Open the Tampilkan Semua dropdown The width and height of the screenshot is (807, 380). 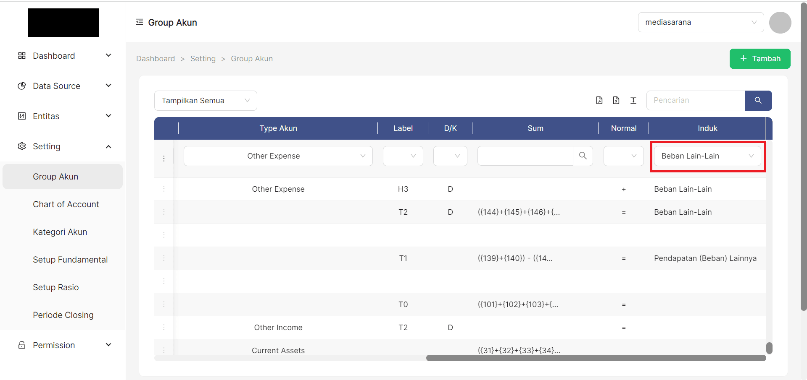206,101
